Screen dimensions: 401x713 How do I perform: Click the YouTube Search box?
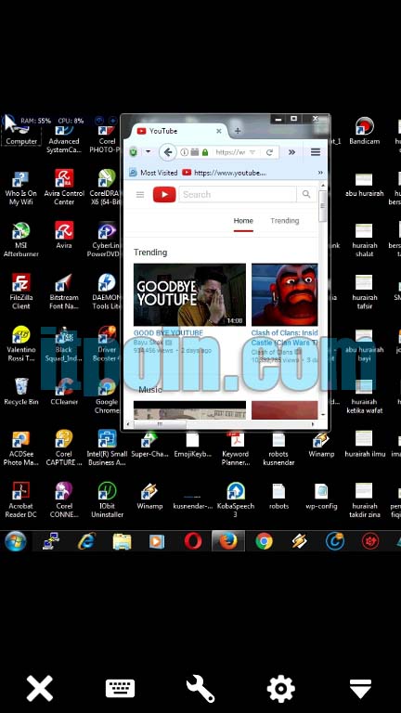click(238, 195)
